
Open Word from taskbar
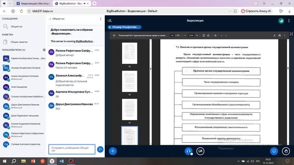coord(62,161)
